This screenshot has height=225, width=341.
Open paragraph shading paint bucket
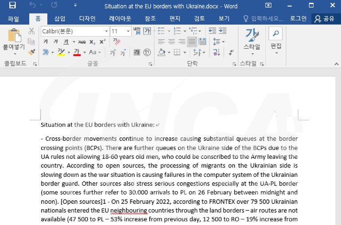click(x=161, y=52)
